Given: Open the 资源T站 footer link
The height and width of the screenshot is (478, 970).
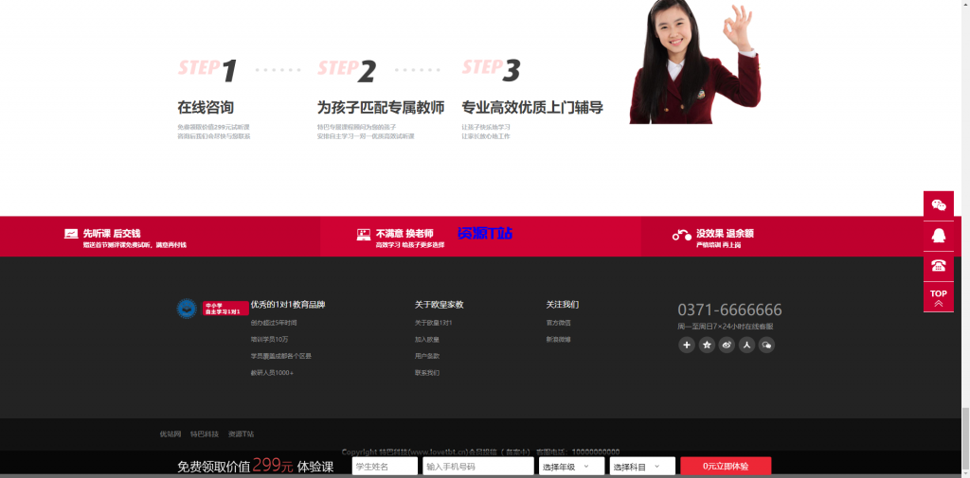Looking at the screenshot, I should click(x=242, y=434).
